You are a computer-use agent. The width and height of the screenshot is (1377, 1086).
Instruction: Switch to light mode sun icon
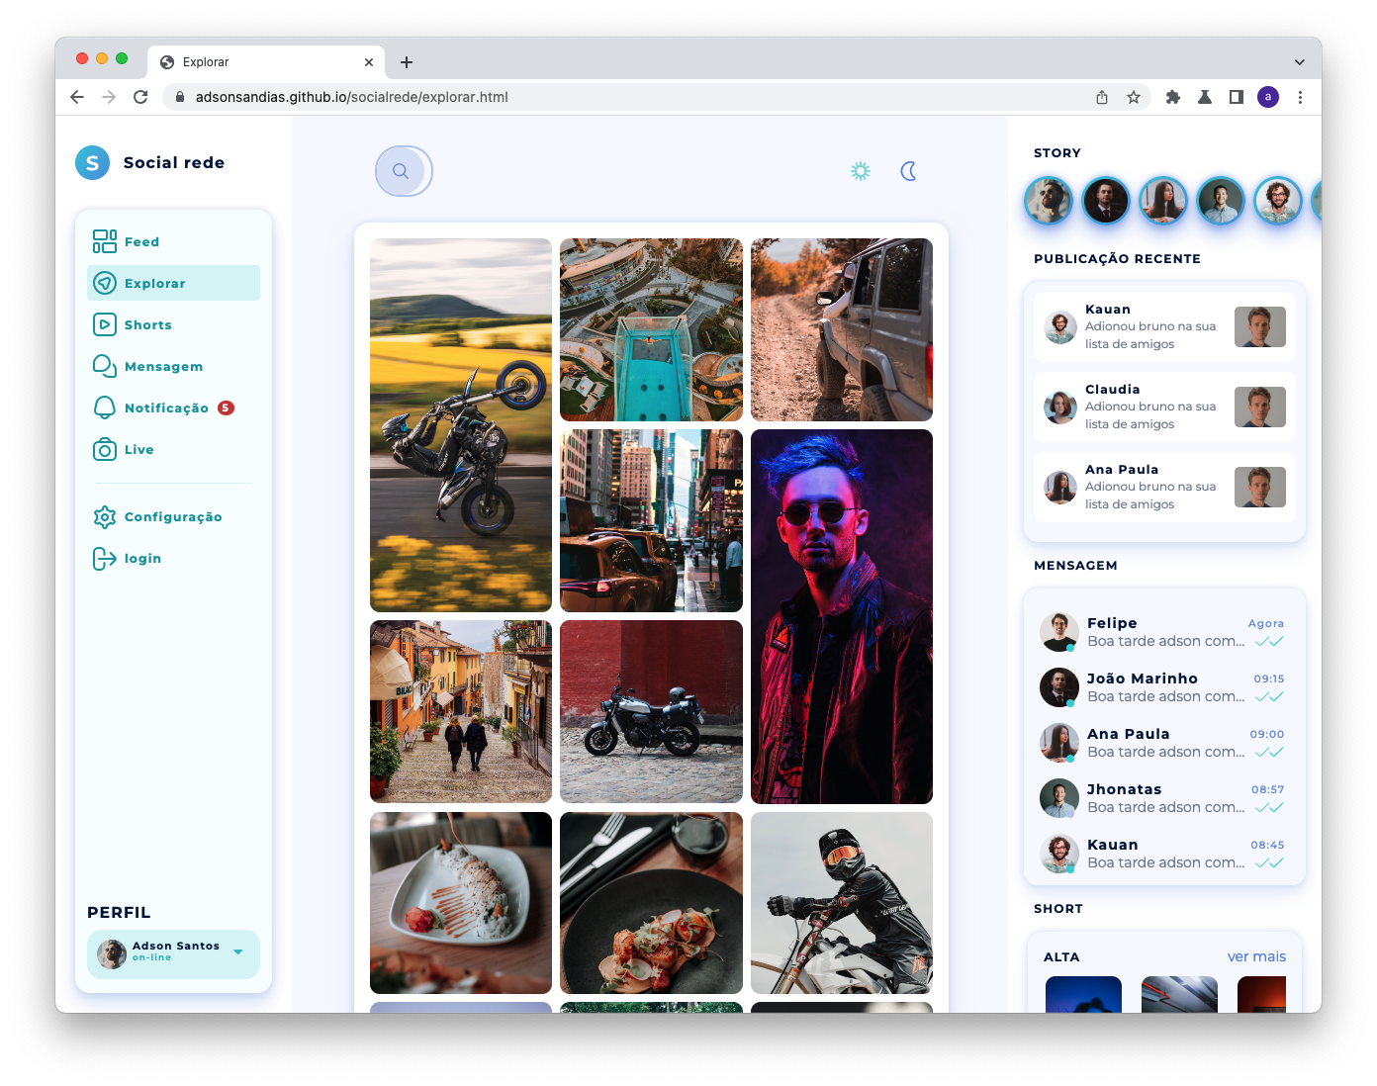point(861,171)
